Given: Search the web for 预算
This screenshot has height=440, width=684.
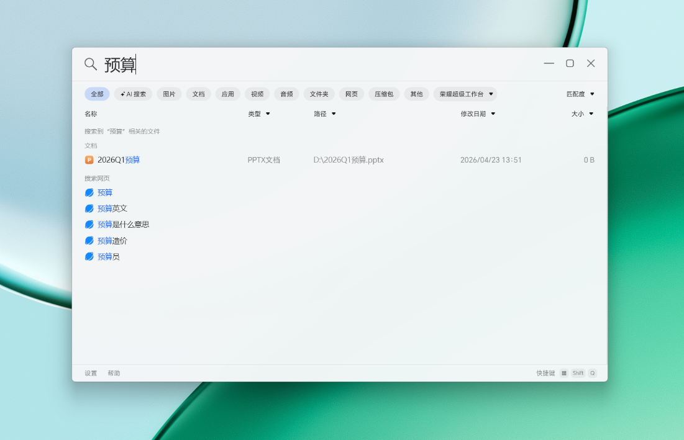Looking at the screenshot, I should tap(105, 193).
